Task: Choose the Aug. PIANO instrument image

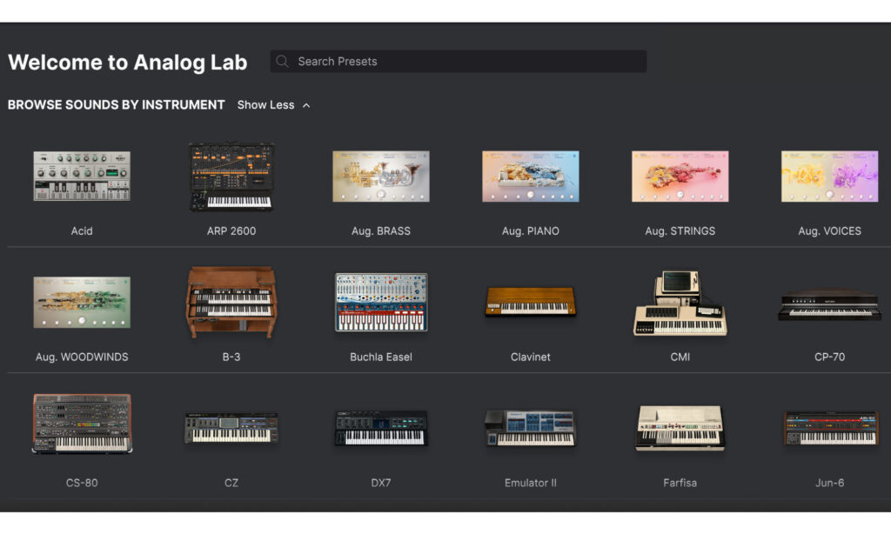Action: 530,176
